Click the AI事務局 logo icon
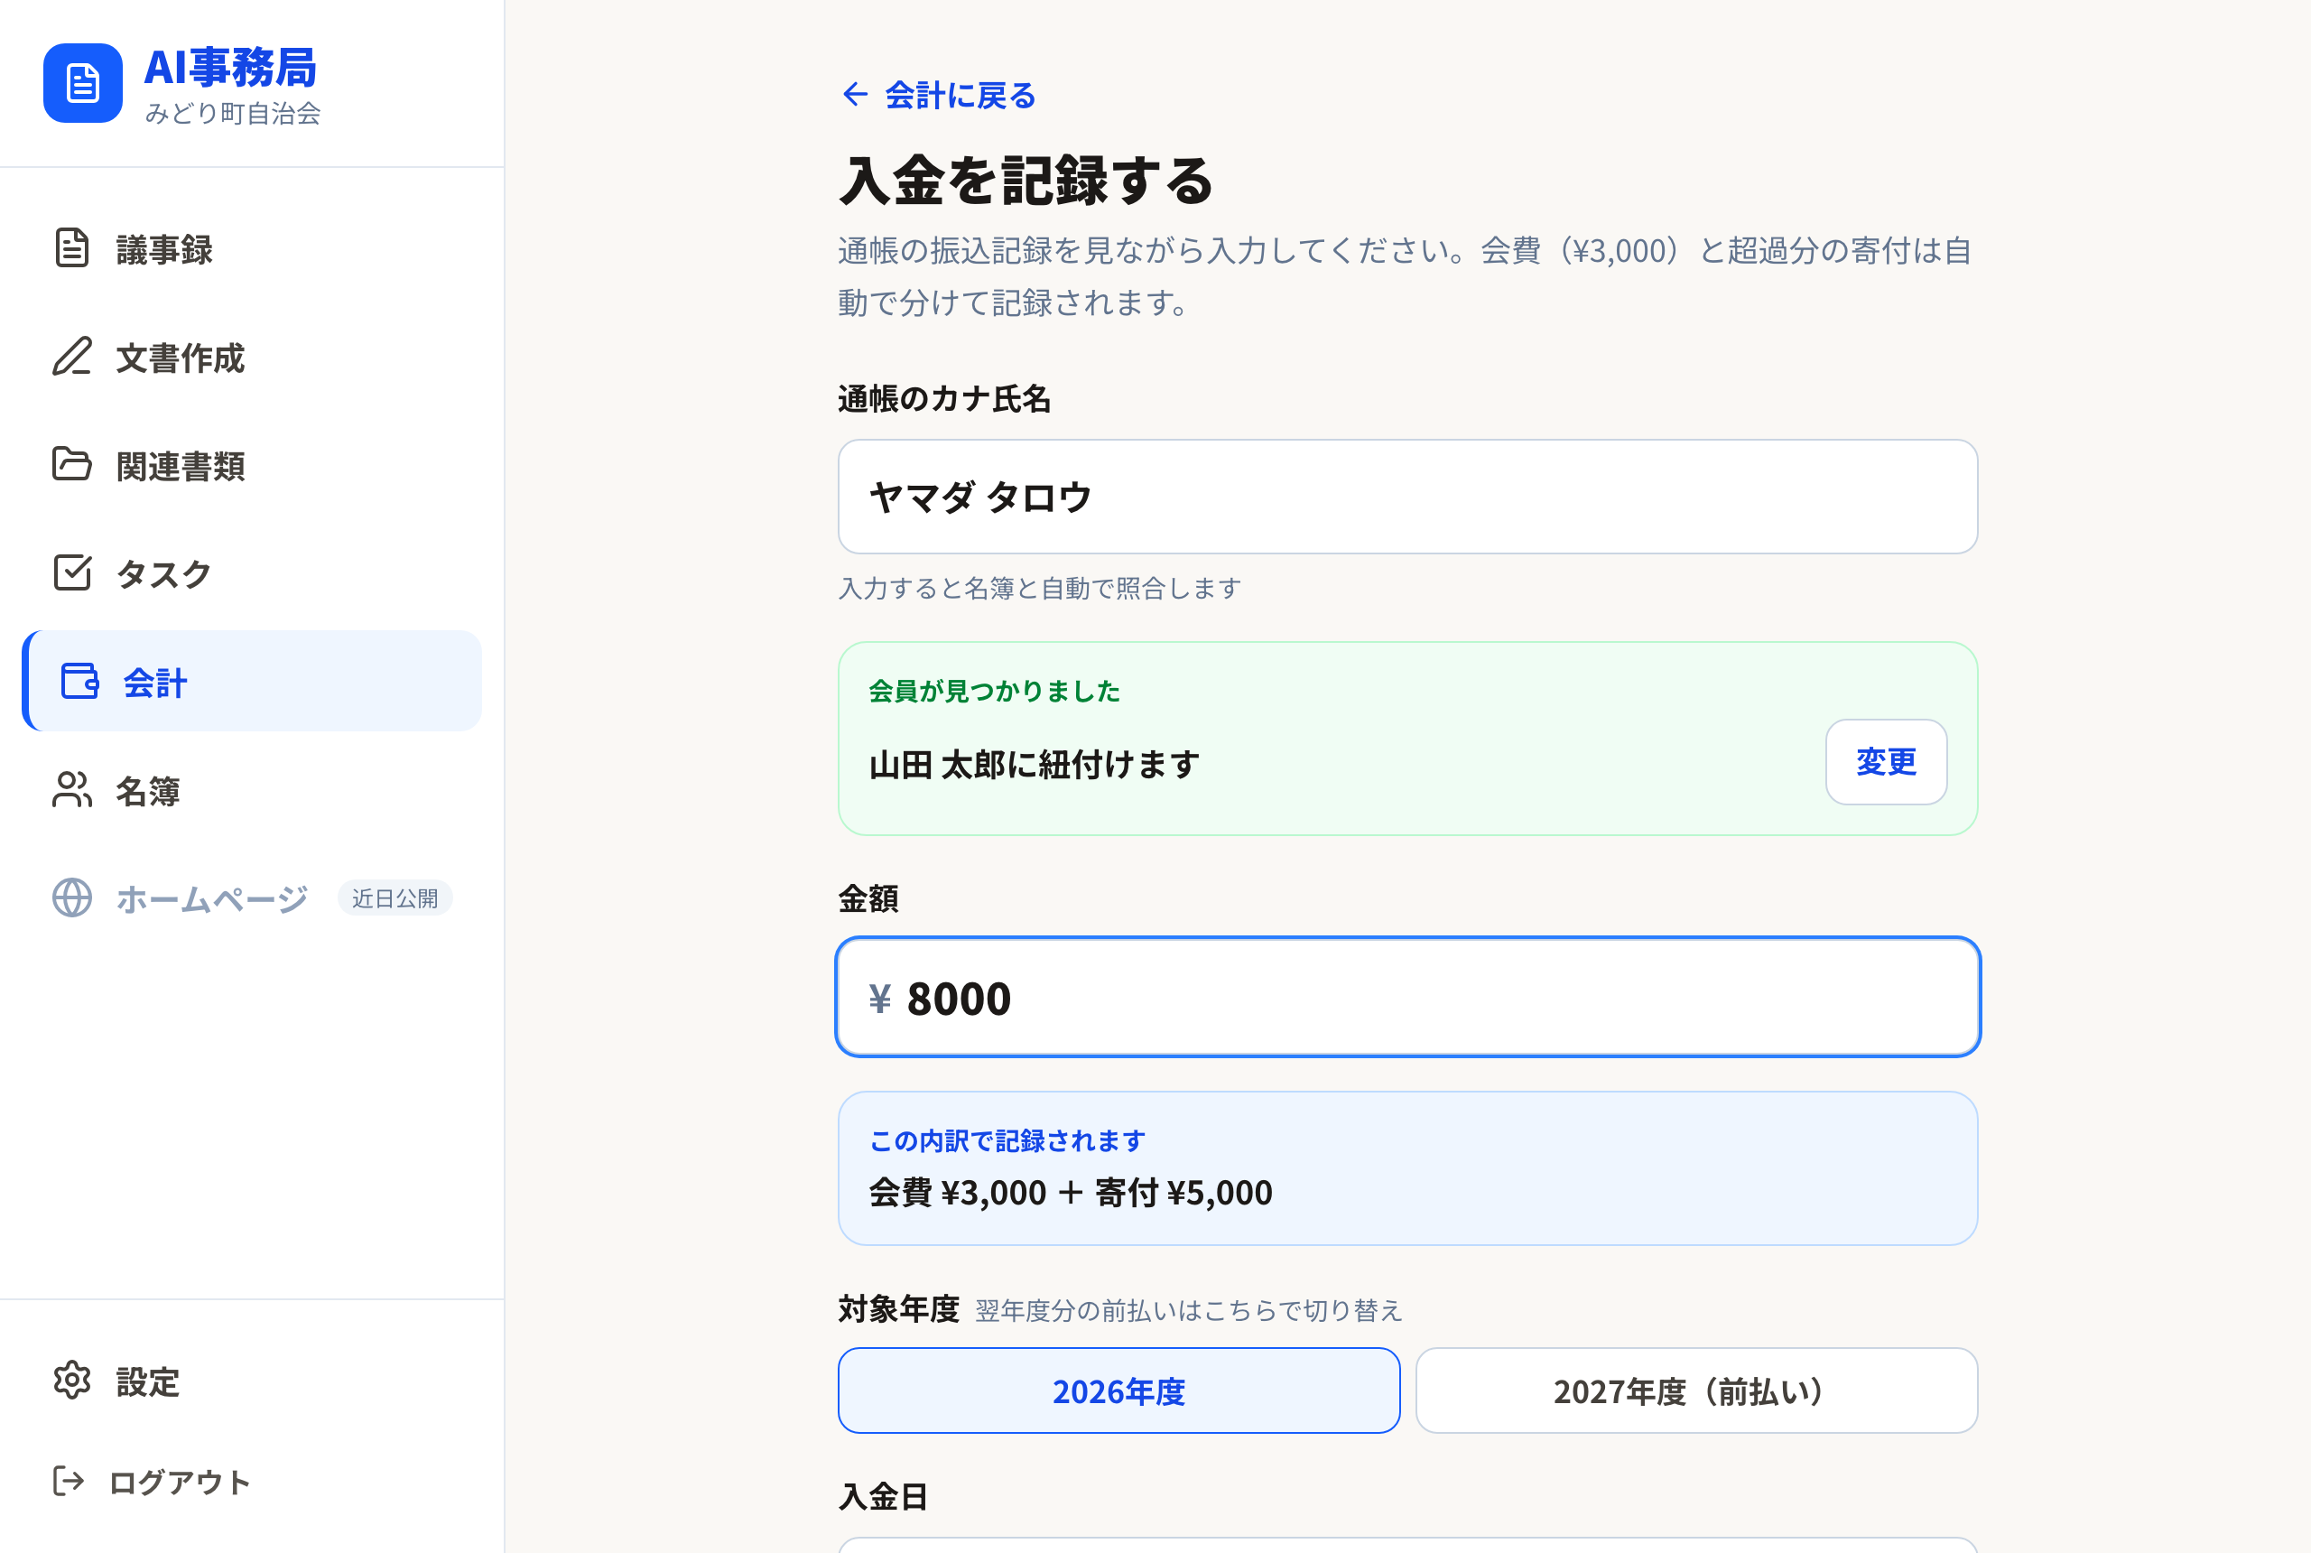 [x=83, y=83]
